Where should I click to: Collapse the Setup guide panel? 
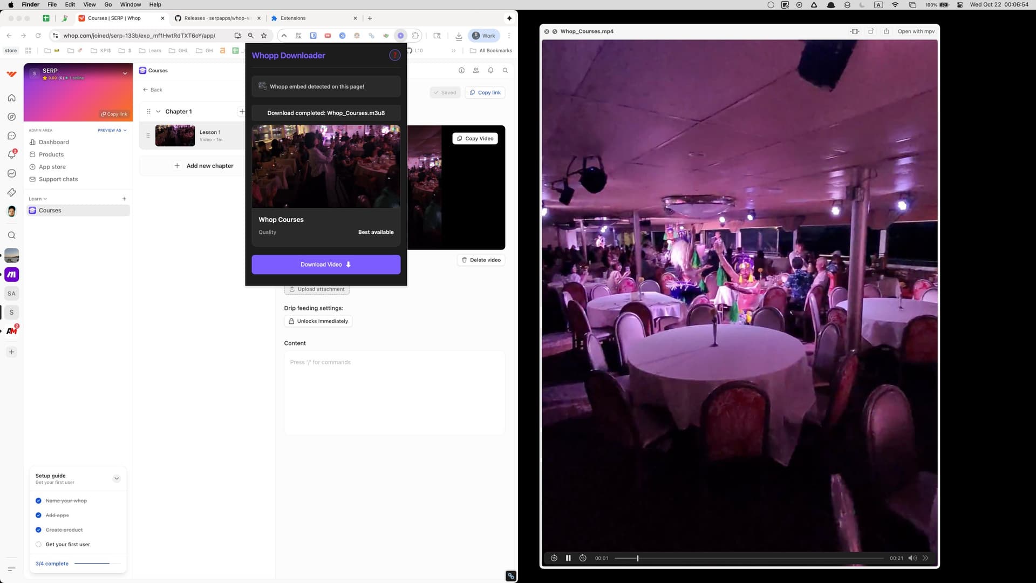[x=116, y=478]
